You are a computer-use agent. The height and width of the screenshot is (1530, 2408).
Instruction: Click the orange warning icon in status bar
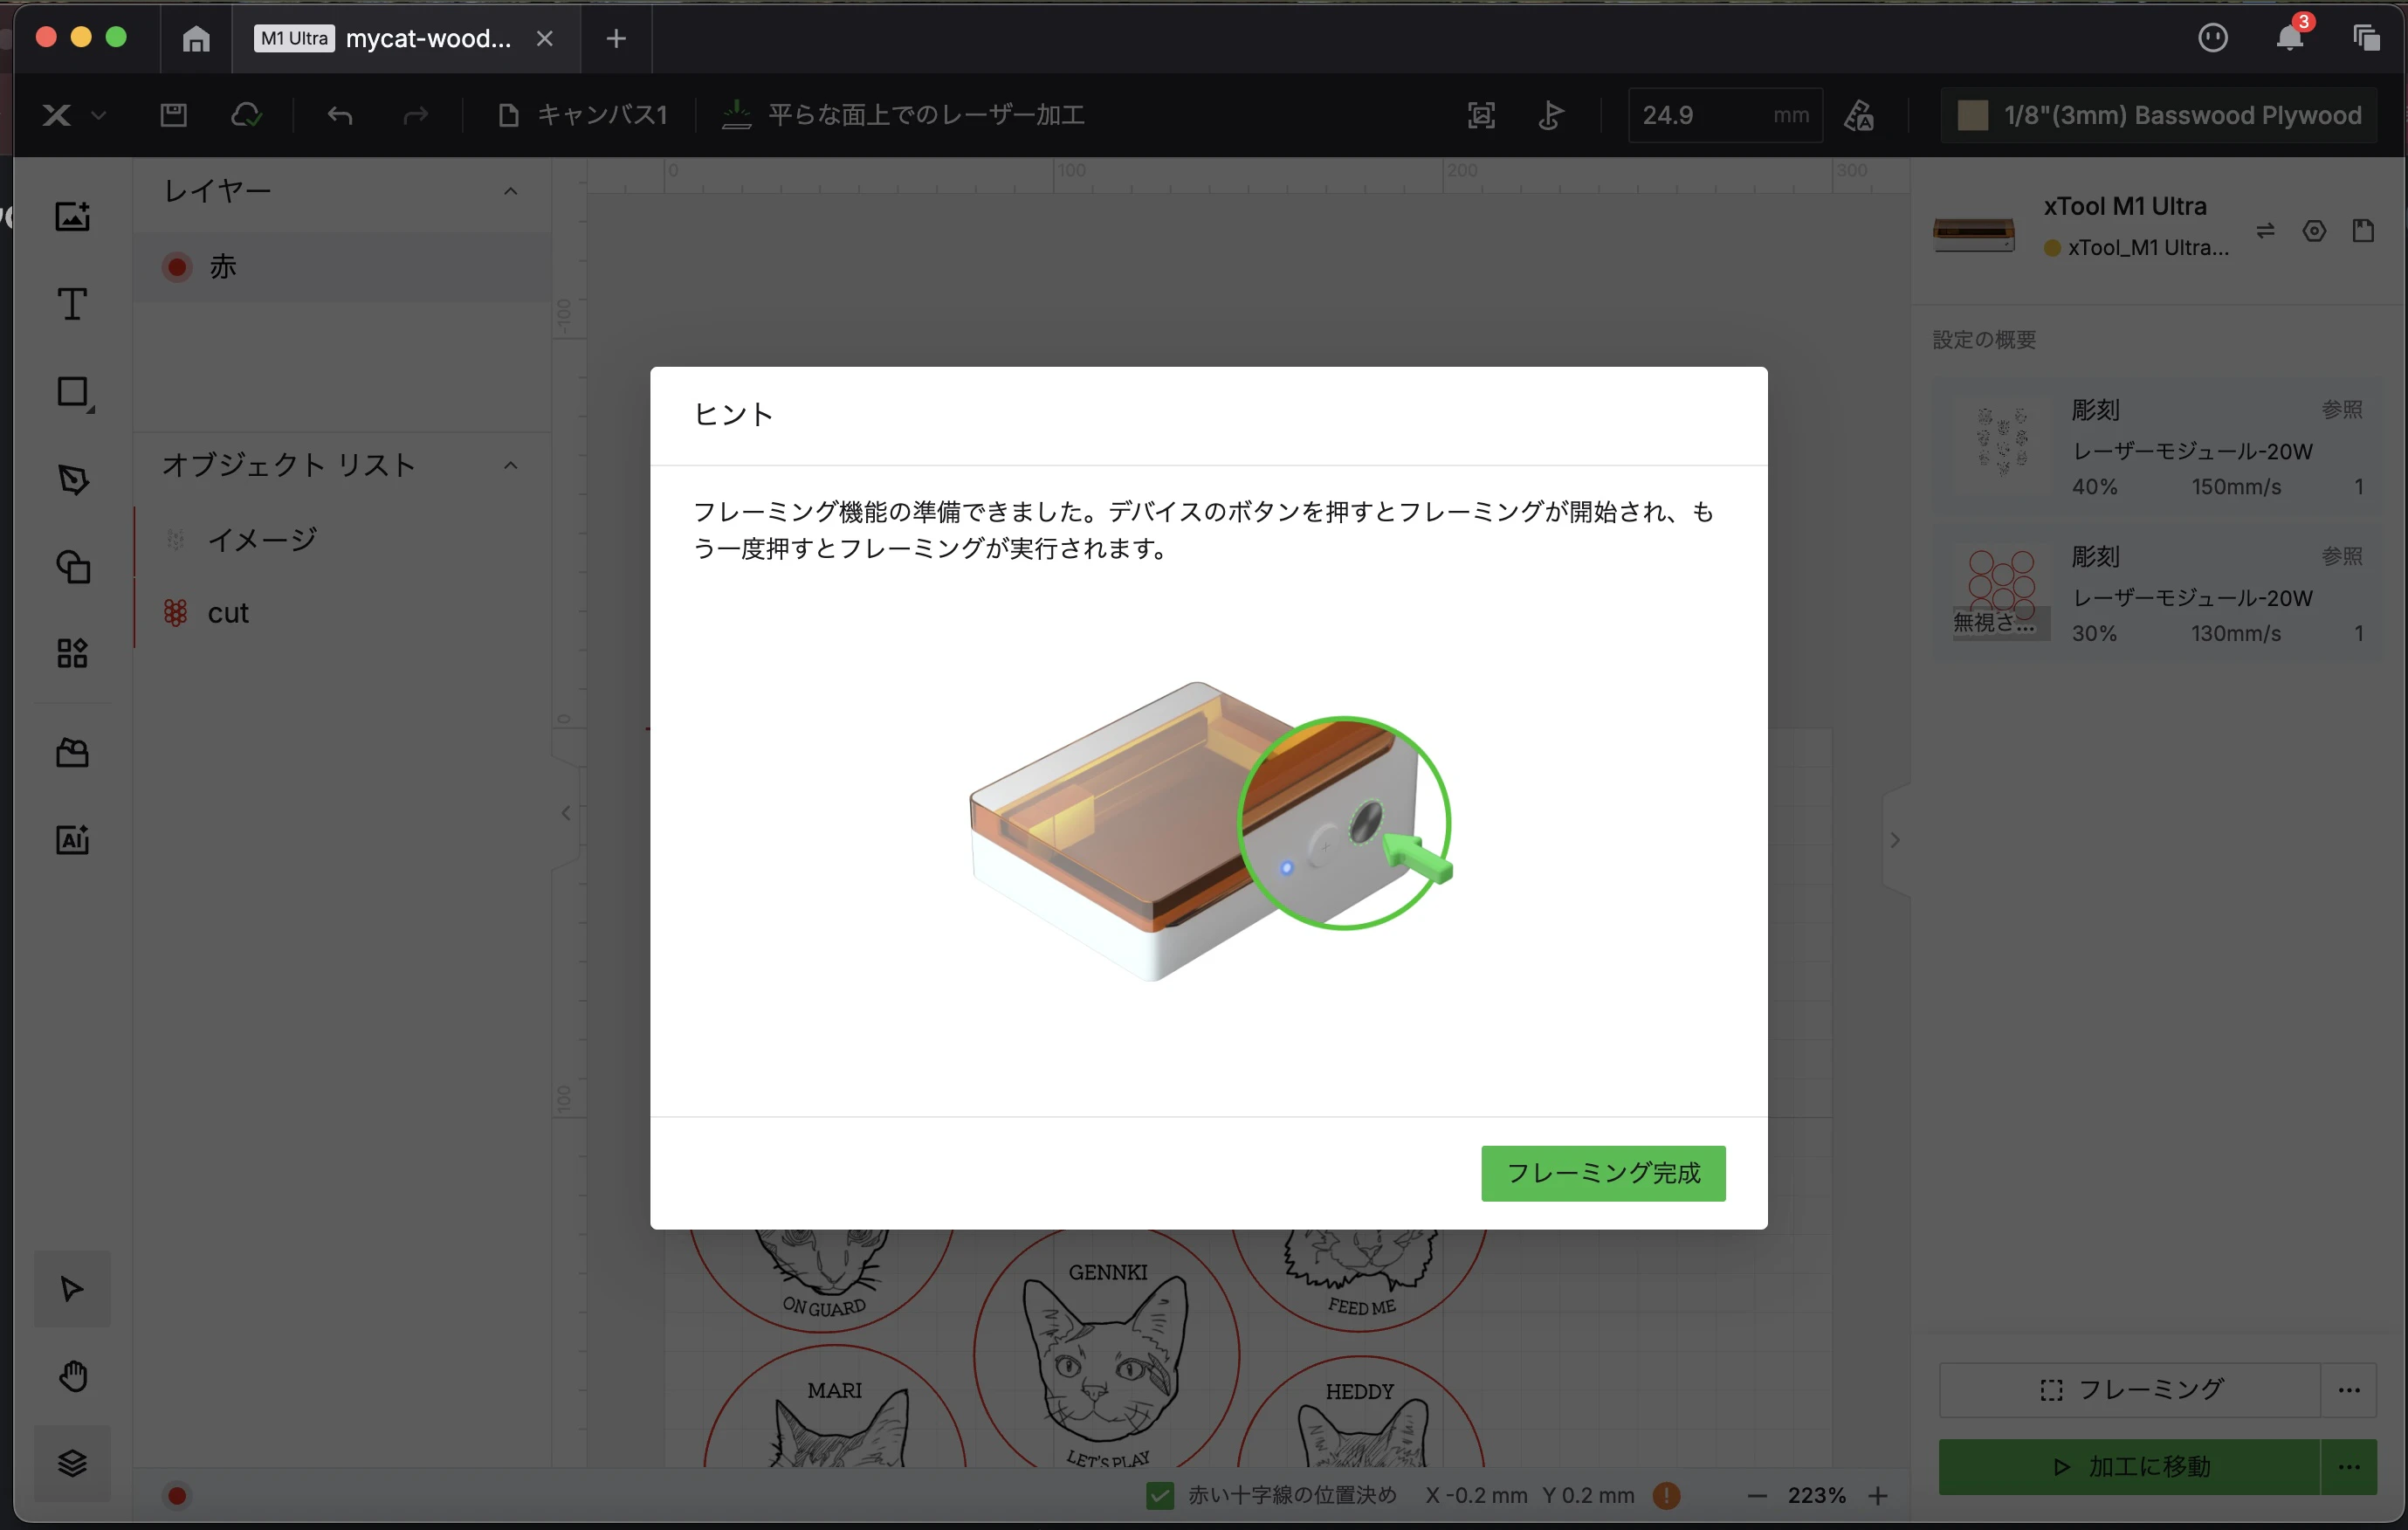pos(1666,1495)
